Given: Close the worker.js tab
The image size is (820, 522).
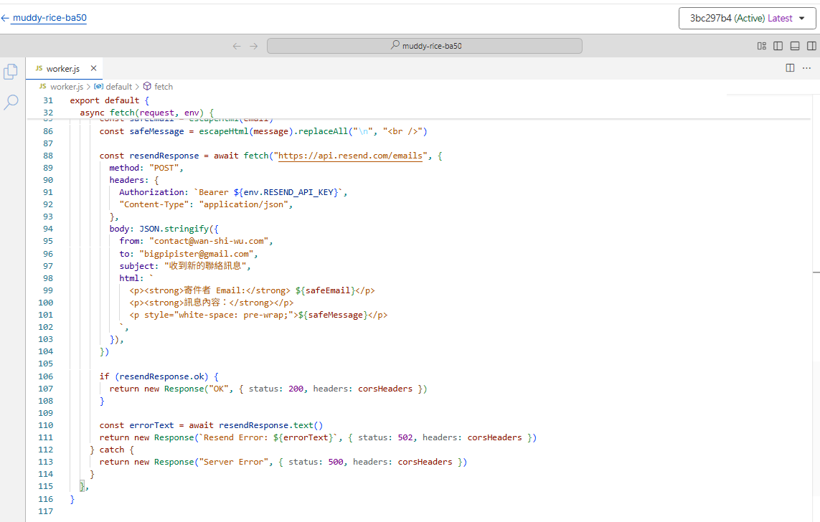Looking at the screenshot, I should 93,69.
